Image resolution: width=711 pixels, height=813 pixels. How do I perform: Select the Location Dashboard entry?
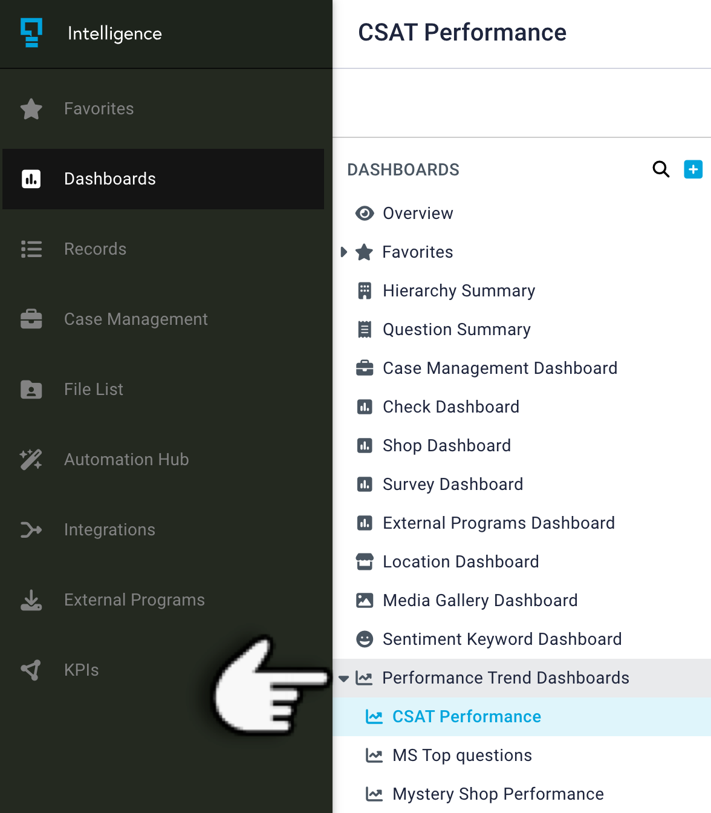[460, 562]
